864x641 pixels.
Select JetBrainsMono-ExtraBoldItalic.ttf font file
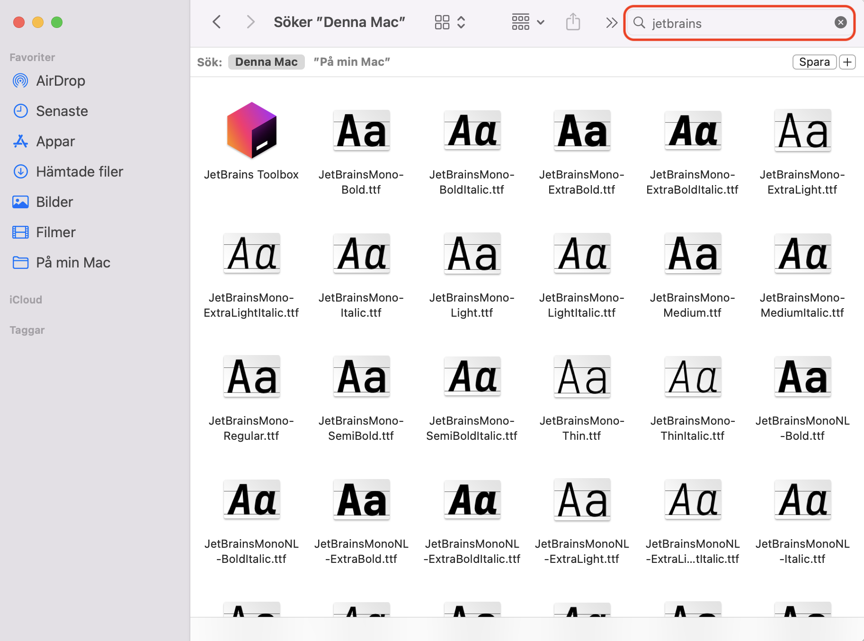(693, 130)
